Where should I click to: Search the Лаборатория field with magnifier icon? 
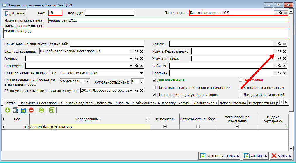(281, 13)
